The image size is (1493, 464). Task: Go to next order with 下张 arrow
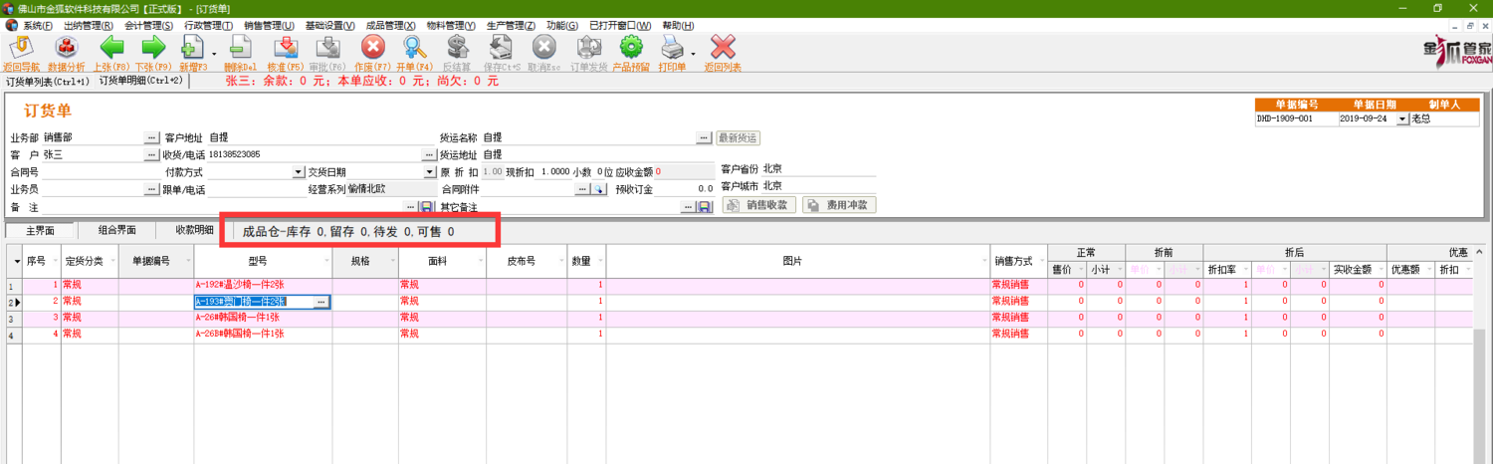click(152, 48)
